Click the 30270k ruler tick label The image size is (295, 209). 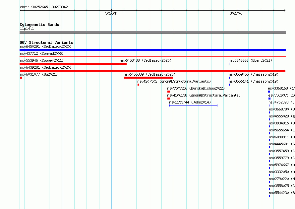(x=236, y=13)
